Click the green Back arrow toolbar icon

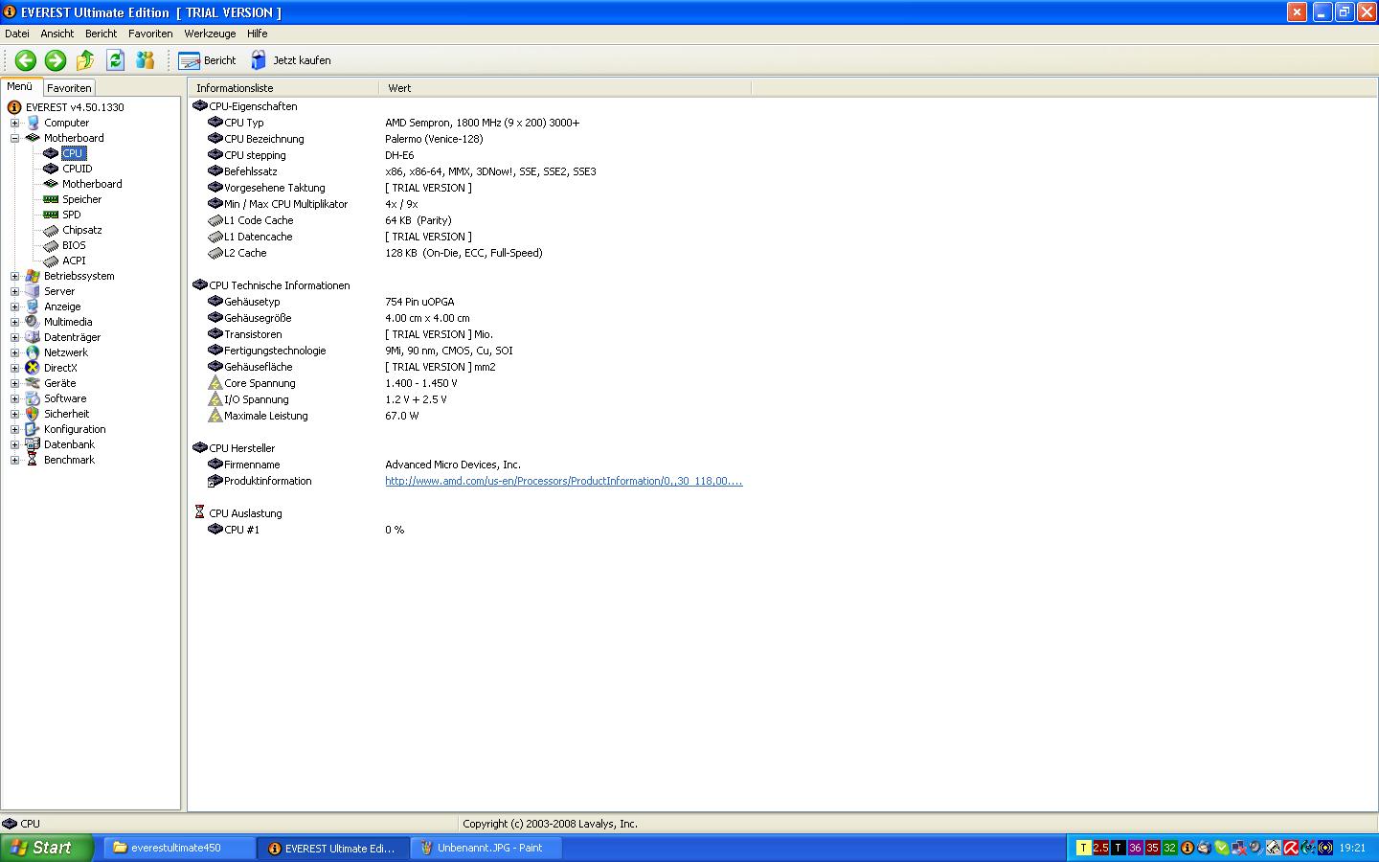26,60
